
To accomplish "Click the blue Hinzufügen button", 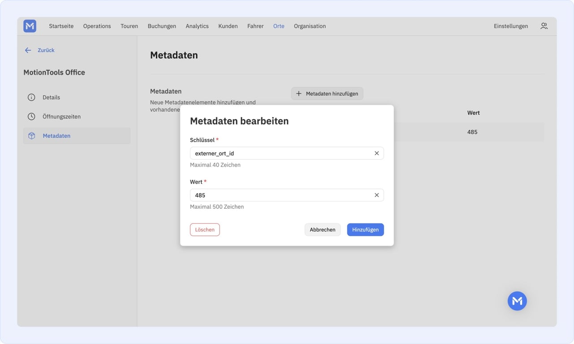I will coord(365,230).
